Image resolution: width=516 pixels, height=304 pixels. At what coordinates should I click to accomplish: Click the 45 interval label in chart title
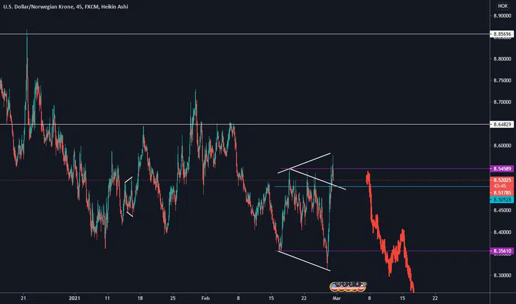[79, 7]
